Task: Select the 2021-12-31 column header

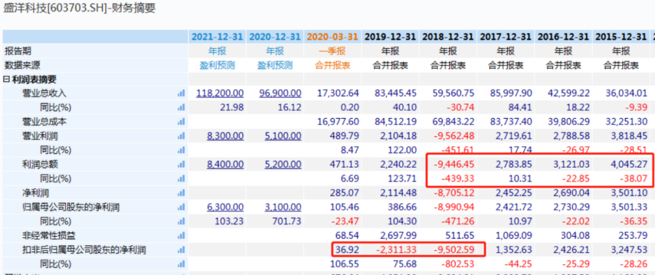Action: 217,37
